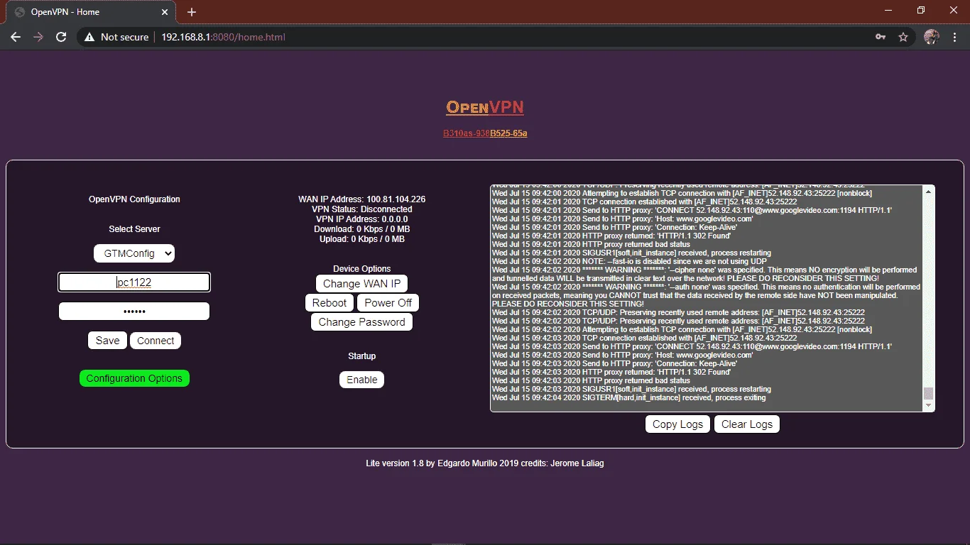Click the Connect button
970x545 pixels.
156,341
